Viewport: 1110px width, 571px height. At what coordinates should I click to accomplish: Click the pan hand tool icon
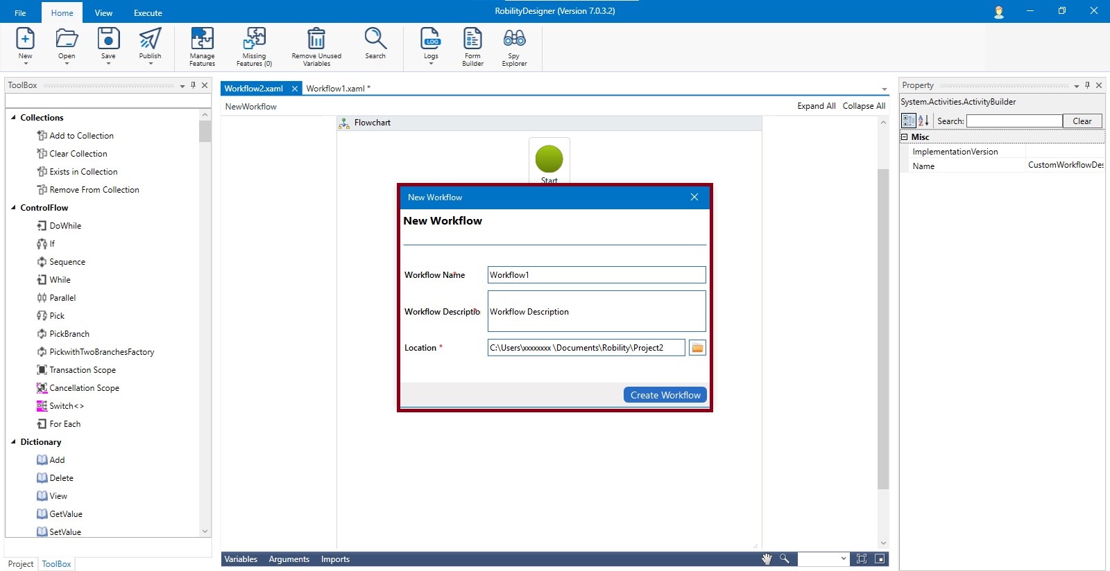click(x=767, y=559)
